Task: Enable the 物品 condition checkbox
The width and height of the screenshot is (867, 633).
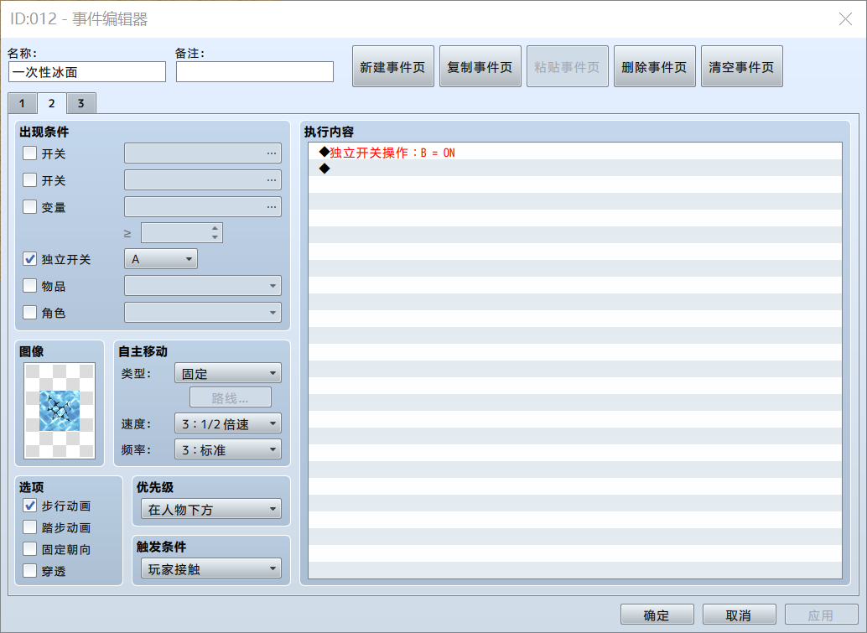Action: pyautogui.click(x=30, y=285)
